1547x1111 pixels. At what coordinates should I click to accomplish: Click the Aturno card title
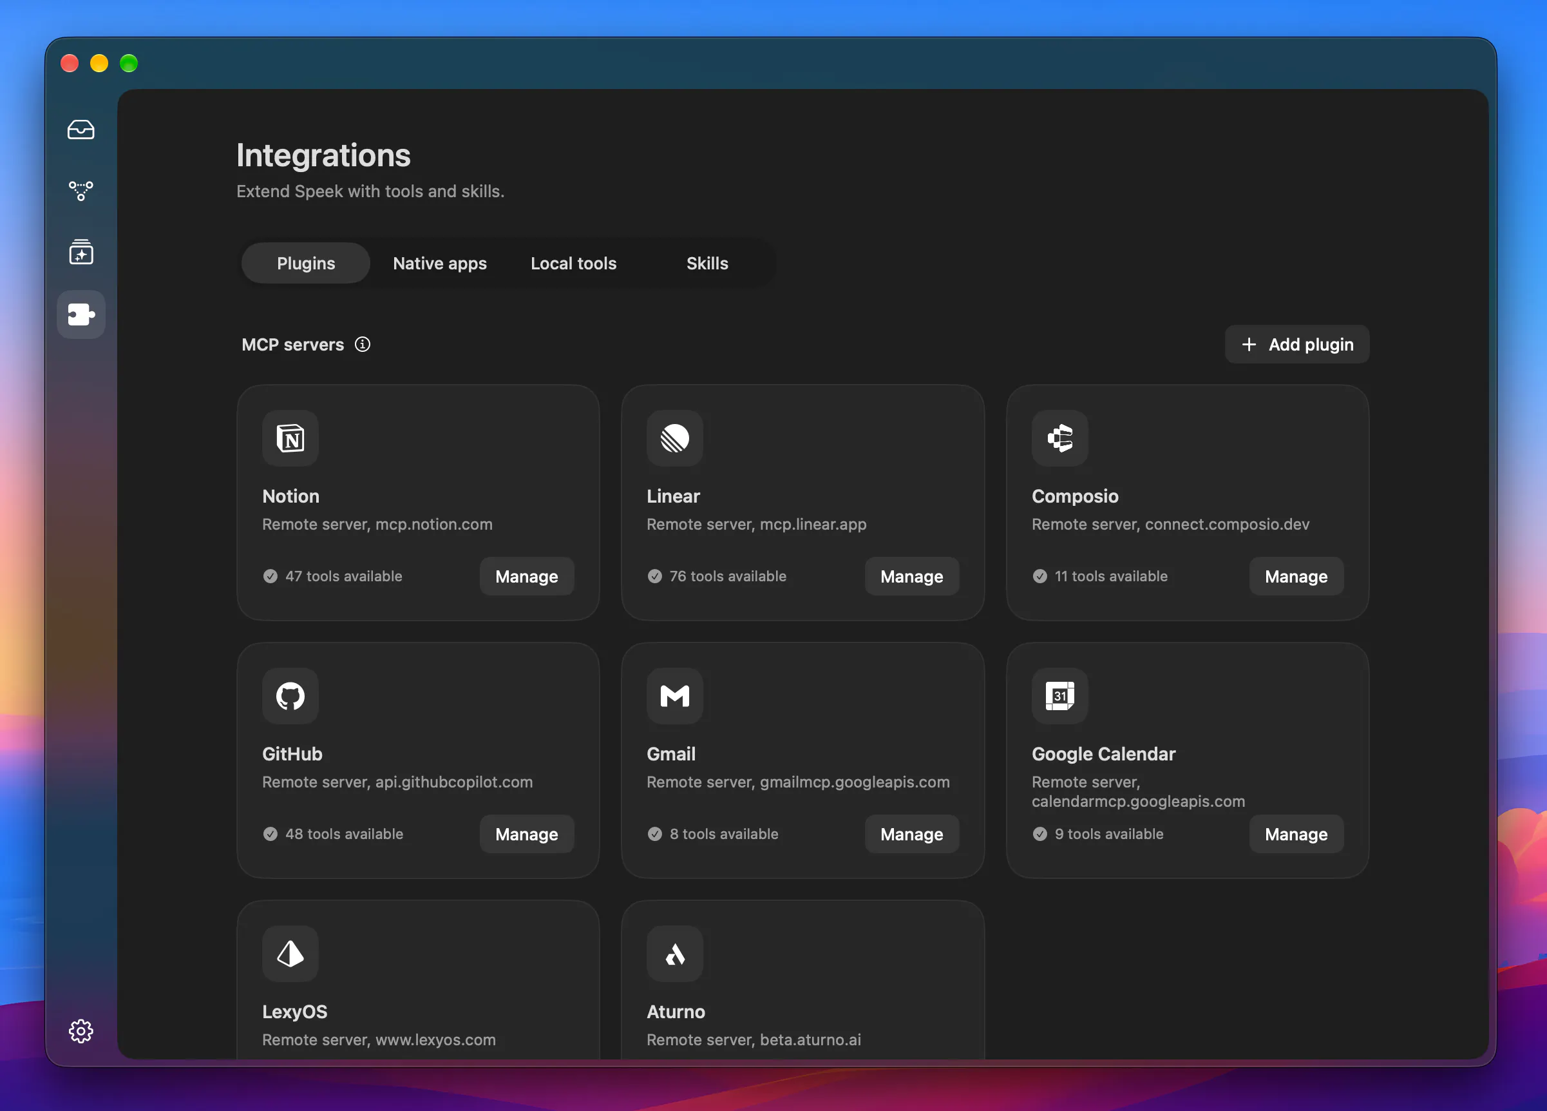[676, 1011]
